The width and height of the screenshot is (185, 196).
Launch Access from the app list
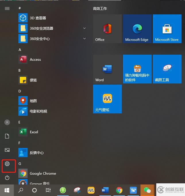coord(52,59)
